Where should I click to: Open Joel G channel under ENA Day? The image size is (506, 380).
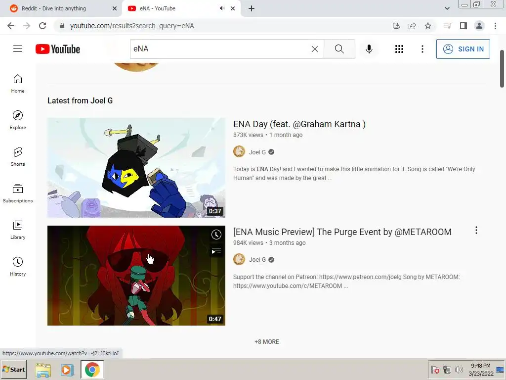coord(257,152)
